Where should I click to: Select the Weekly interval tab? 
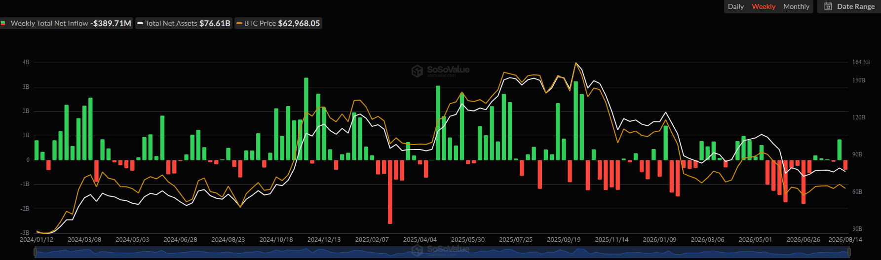[x=764, y=6]
